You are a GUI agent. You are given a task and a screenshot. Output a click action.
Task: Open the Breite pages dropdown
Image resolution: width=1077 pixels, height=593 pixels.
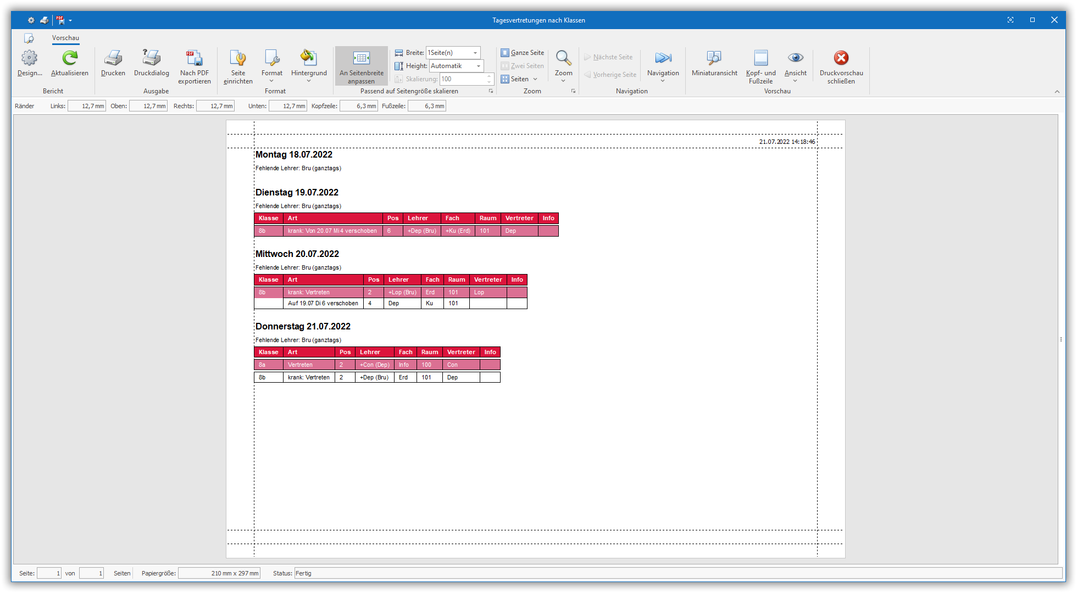[x=475, y=53]
